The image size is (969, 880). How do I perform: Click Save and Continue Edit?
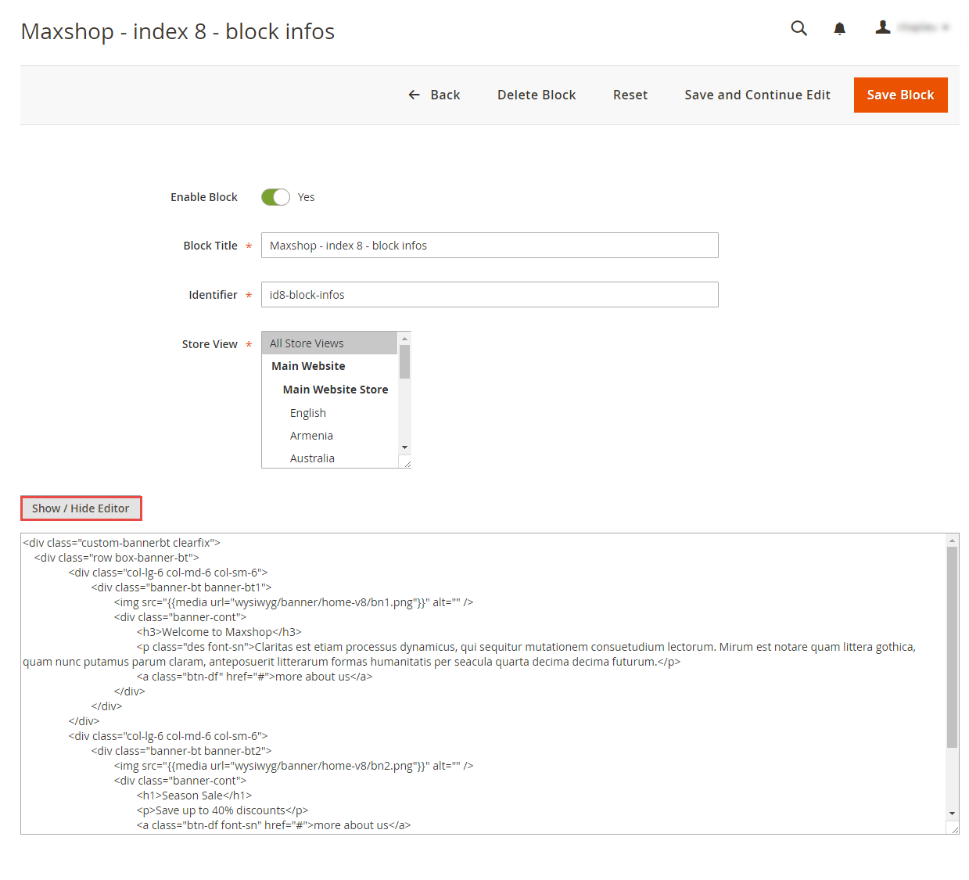coord(757,95)
